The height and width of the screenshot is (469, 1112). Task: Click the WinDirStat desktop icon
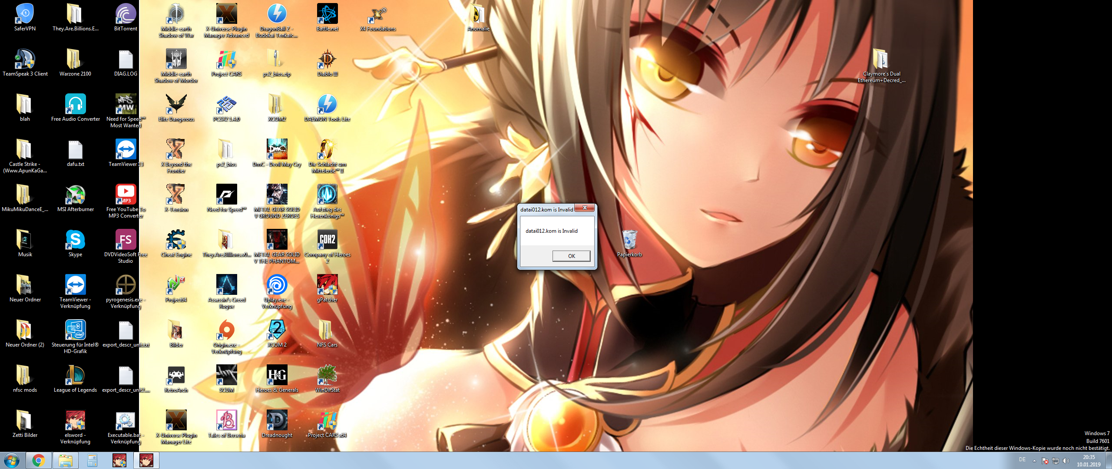click(327, 379)
